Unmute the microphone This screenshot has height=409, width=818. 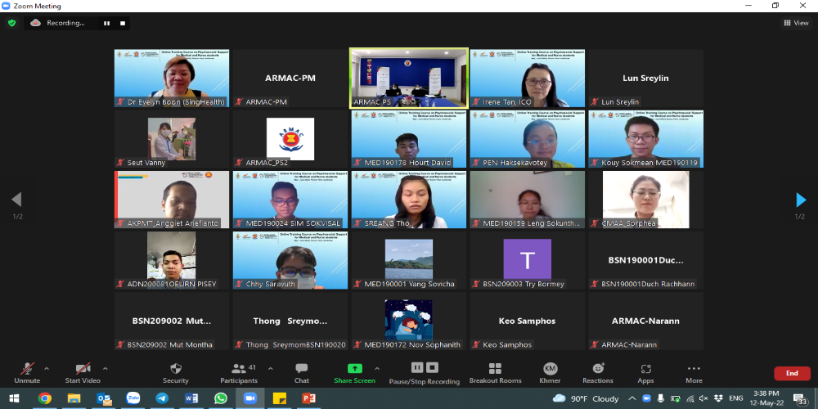27,370
